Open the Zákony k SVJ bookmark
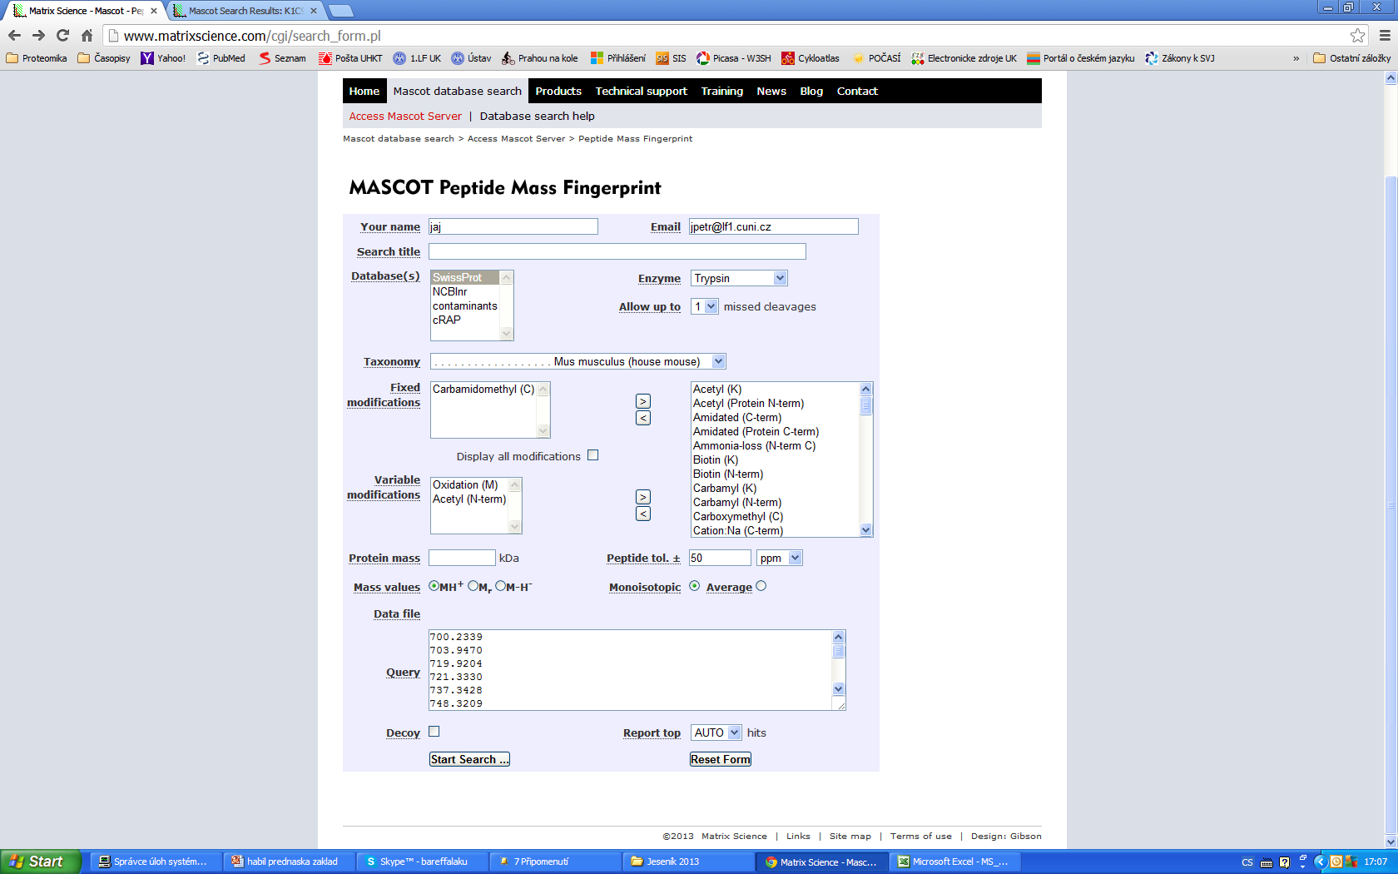 tap(1179, 58)
